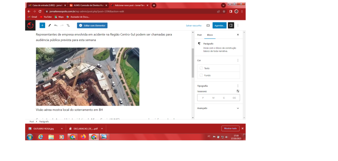The height and width of the screenshot is (161, 338).
Task: Expand OUTUBRO ROSA.jpg download options
Action: pos(62,129)
